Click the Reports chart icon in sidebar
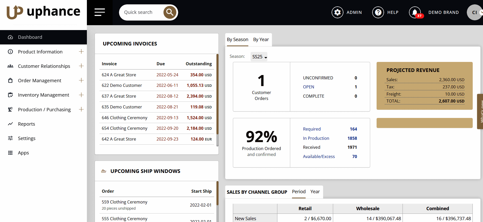483x222 pixels. click(10, 124)
